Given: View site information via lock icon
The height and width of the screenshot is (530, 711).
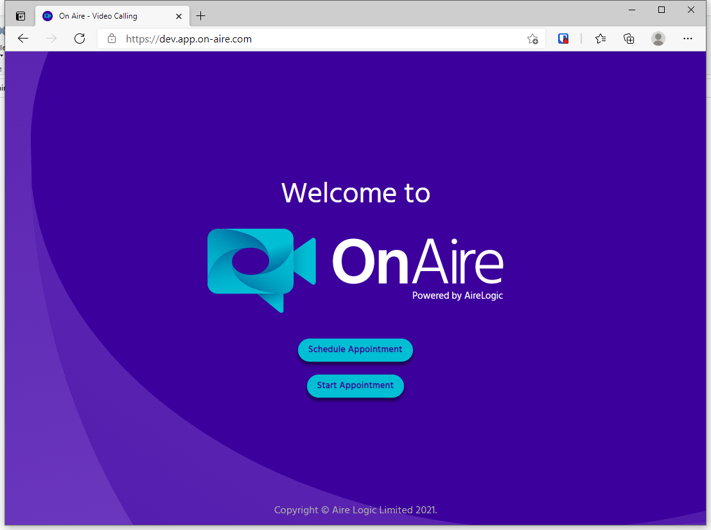Looking at the screenshot, I should click(x=112, y=39).
